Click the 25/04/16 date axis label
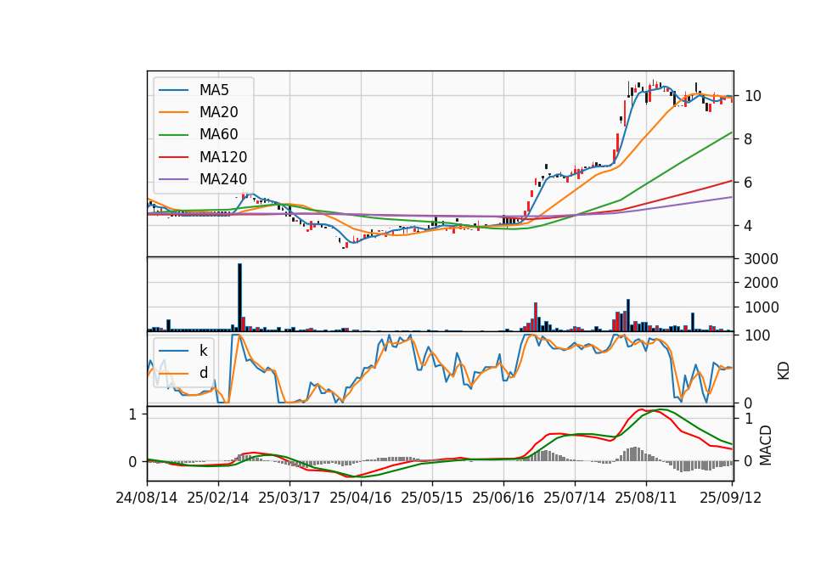Screen dimensions: 815x586 point(360,499)
